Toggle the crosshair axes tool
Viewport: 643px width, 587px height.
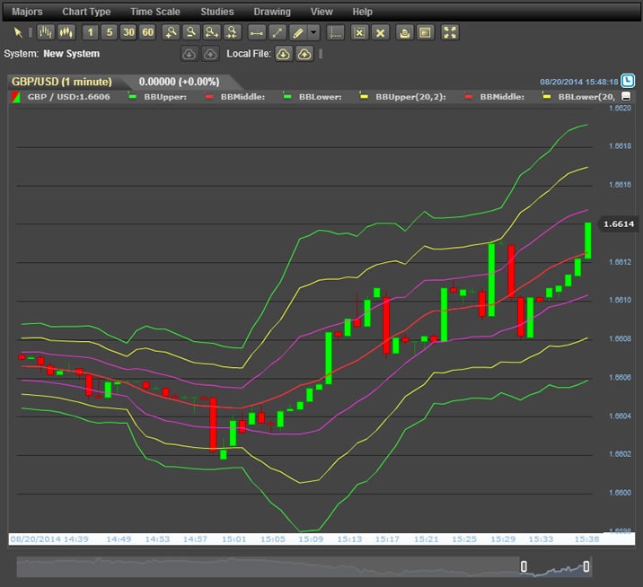click(336, 32)
